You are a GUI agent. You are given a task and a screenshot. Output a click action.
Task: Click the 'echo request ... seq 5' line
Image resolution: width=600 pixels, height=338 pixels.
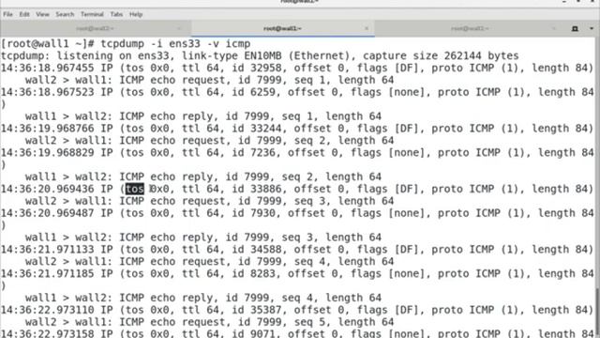tap(209, 322)
